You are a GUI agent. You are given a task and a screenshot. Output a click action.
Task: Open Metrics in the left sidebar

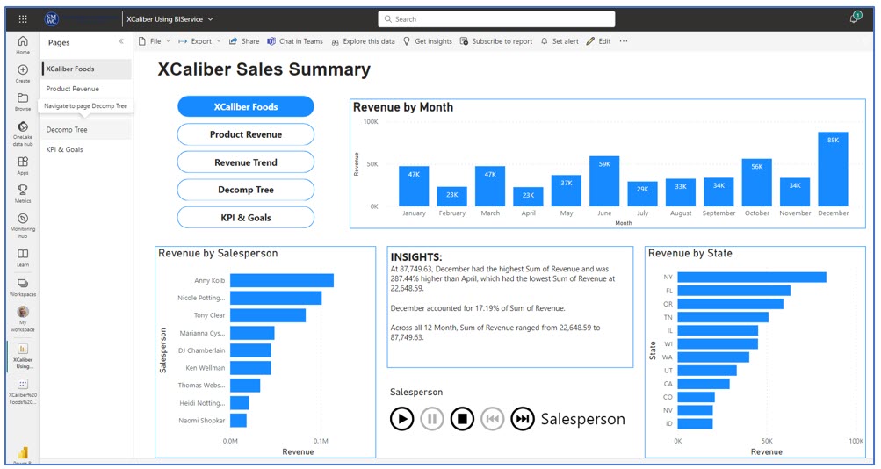(23, 194)
